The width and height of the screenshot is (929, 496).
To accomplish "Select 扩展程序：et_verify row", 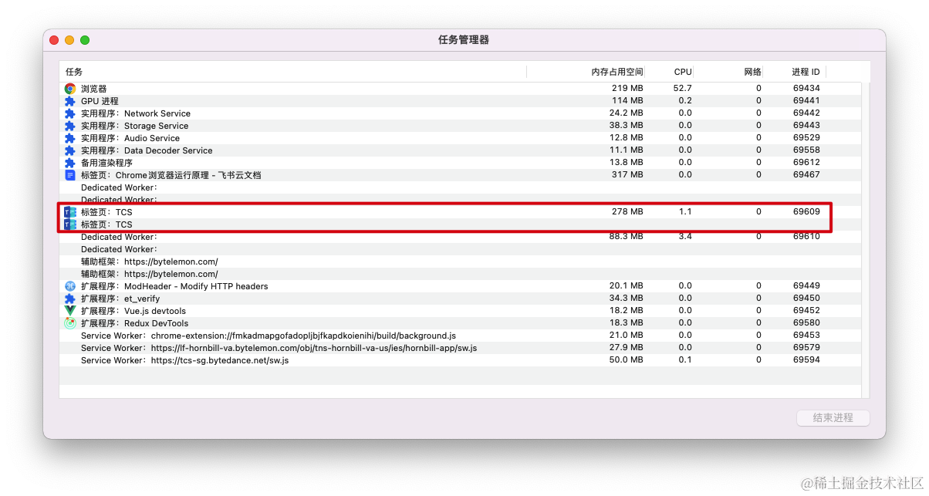I will [460, 299].
